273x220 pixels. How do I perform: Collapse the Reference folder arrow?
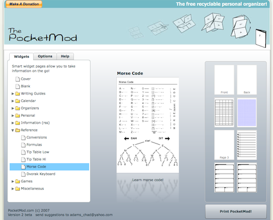(x=13, y=130)
